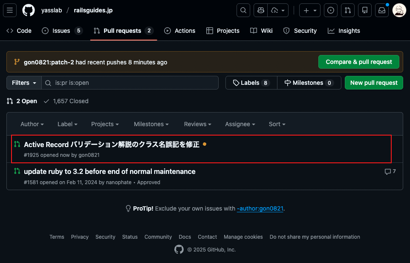Open gon0821 author link on #1925
This screenshot has width=410, height=263.
(89, 155)
